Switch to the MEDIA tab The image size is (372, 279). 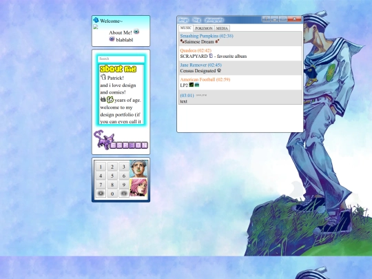click(222, 28)
